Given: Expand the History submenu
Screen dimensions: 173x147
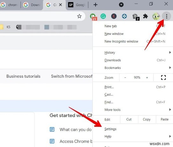Looking at the screenshot, I should pos(133,53).
